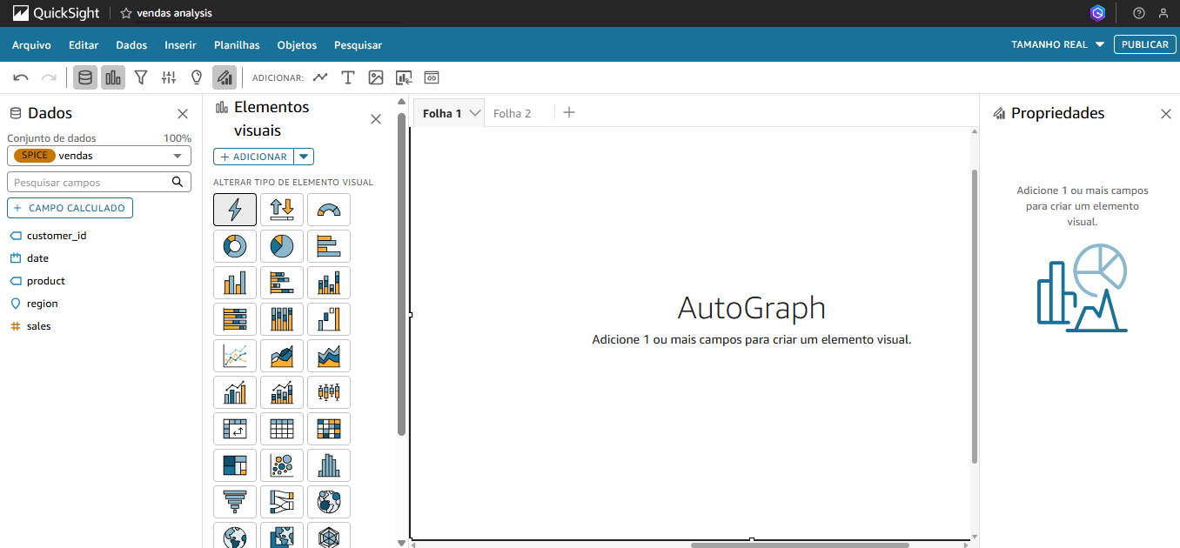Toggle the Filter pane funnel icon
Screen dimensions: 1180x548
[141, 77]
